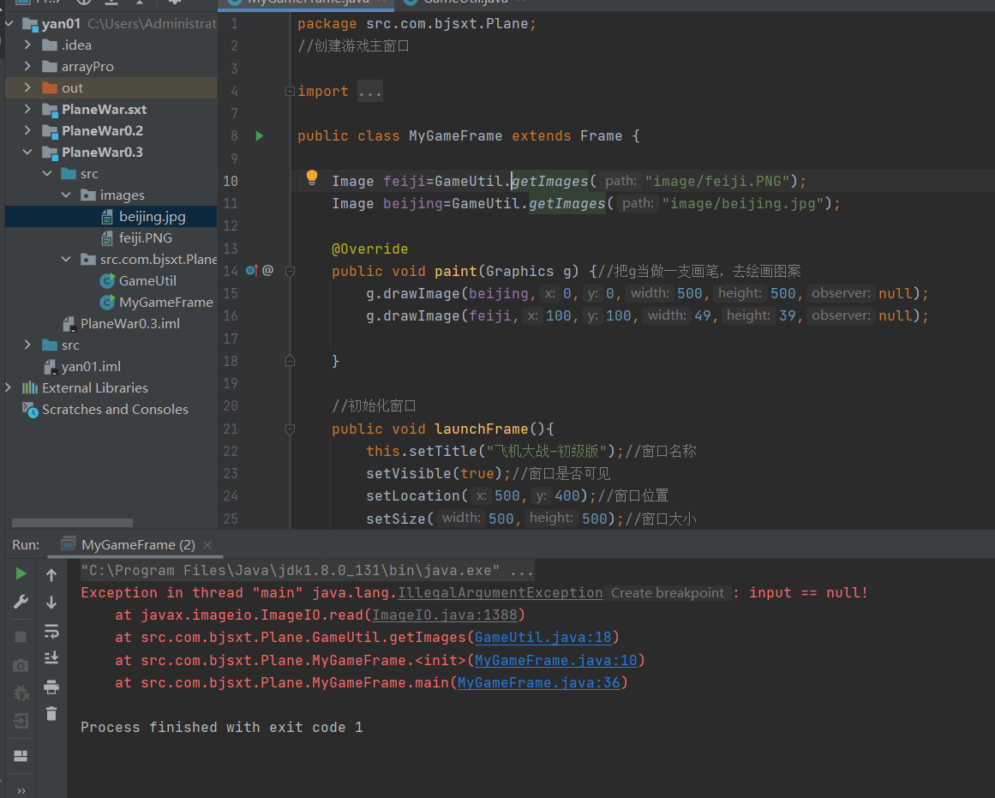Go down the stack trace arrow
The height and width of the screenshot is (798, 995).
click(x=51, y=603)
